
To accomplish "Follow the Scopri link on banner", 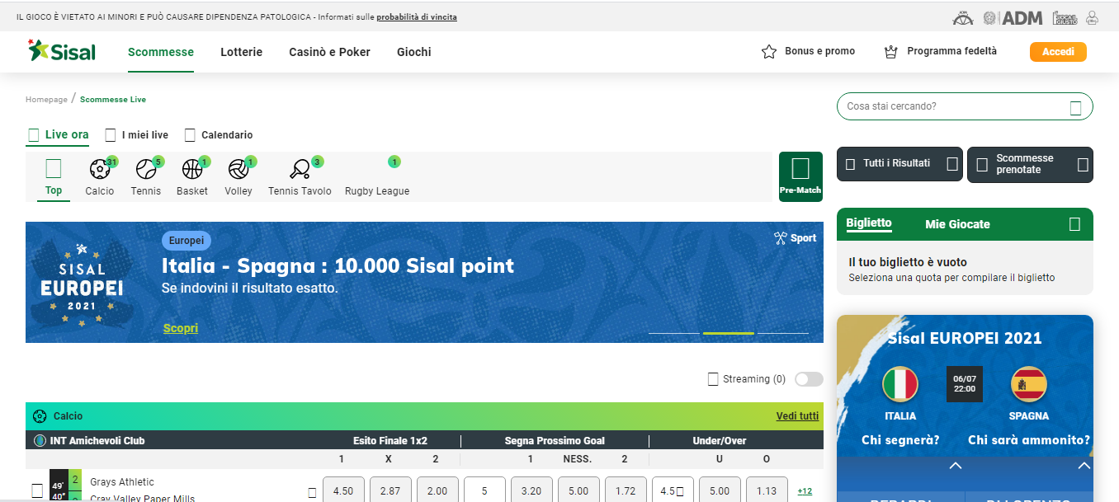I will click(181, 328).
